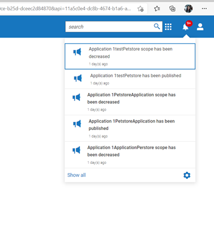Screen dimensions: 214x228
Task: Open 'Application 1PetstoreApplication has been published' notification
Action: point(130,128)
